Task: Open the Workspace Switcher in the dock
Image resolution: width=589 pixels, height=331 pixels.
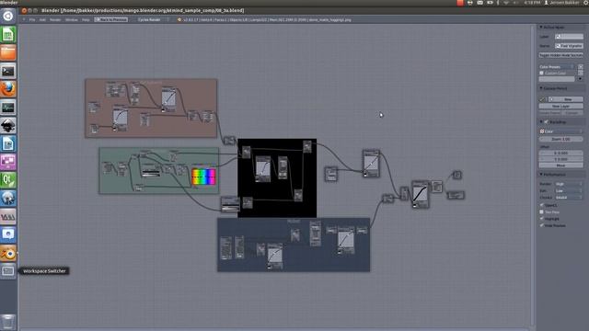Action: click(8, 271)
